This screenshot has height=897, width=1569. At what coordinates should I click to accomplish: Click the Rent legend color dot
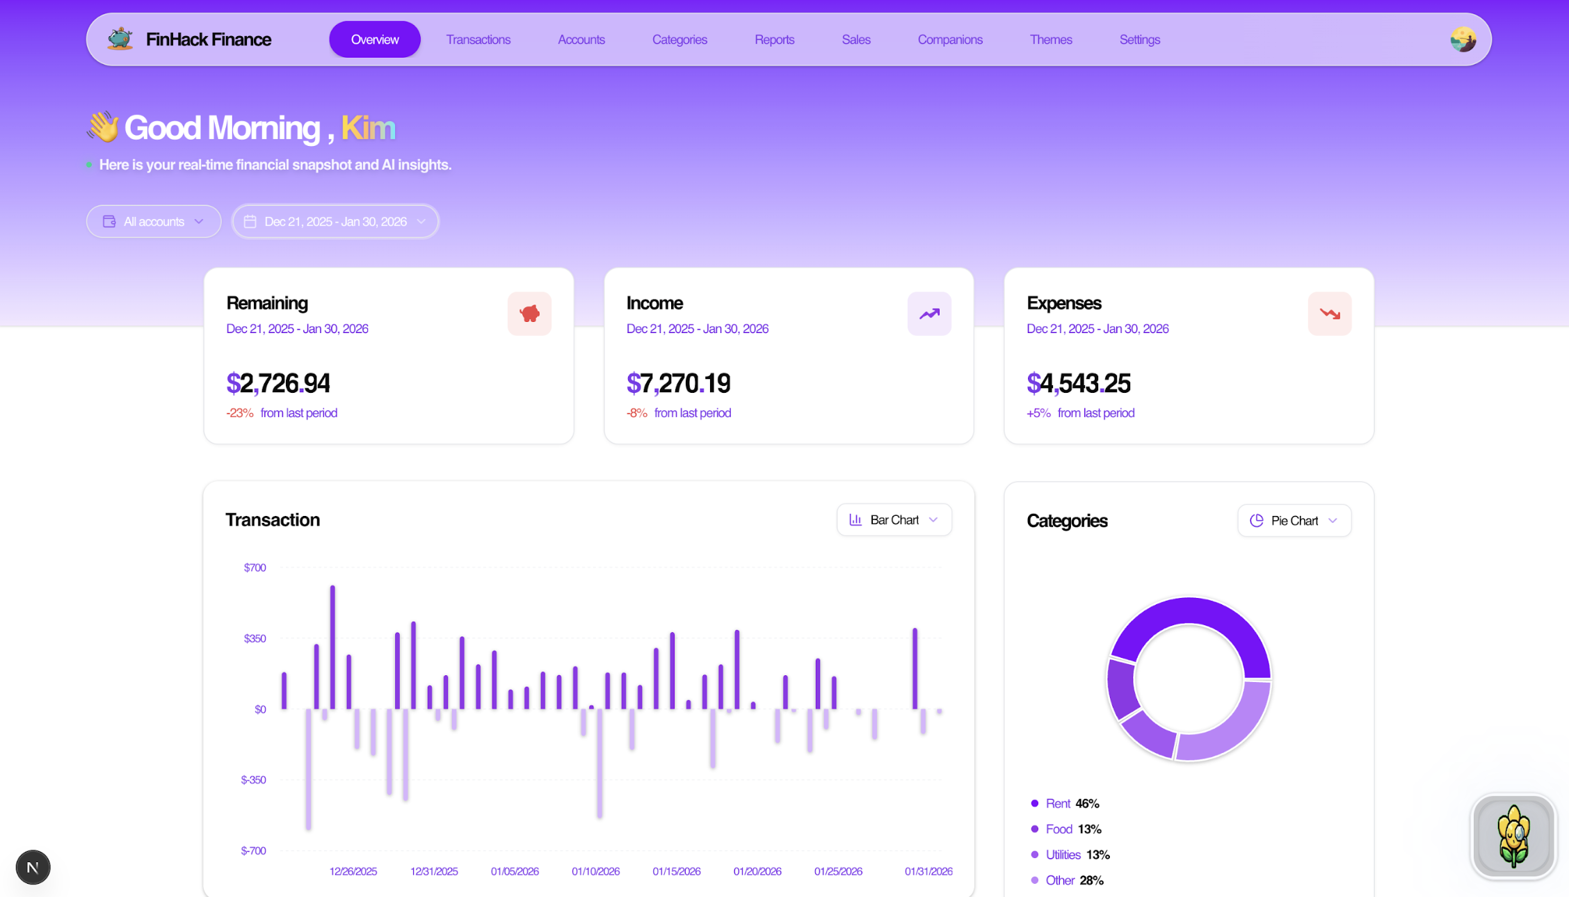(1034, 803)
